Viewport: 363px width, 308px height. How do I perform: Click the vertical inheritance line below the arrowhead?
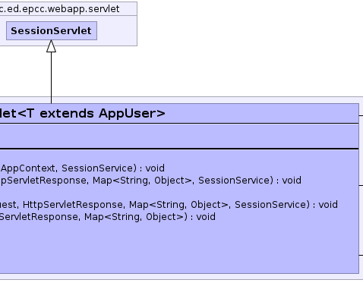[51, 78]
